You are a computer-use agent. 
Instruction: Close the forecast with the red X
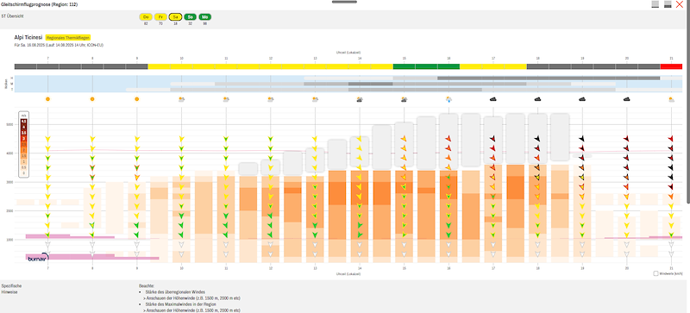coord(680,4)
